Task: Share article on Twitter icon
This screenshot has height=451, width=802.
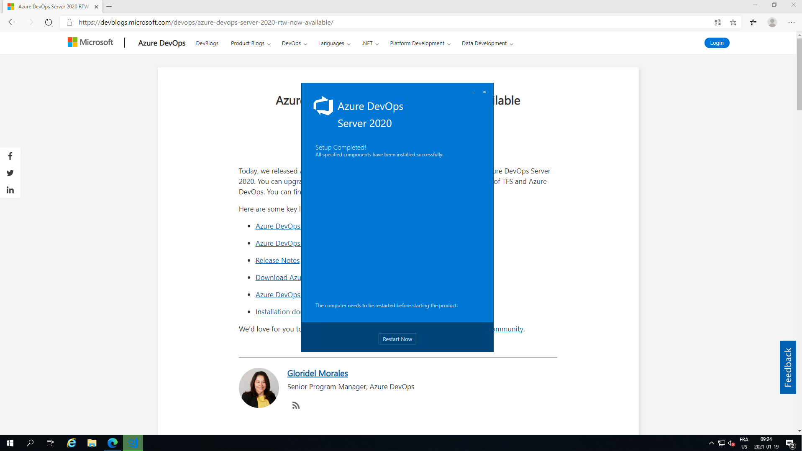Action: (10, 173)
